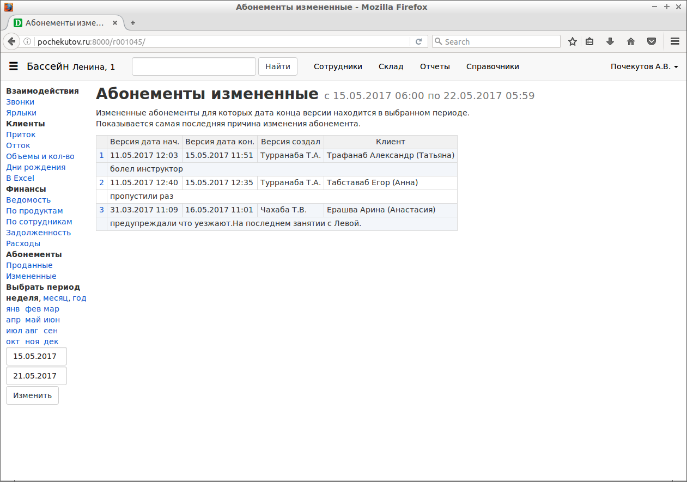Image resolution: width=687 pixels, height=482 pixels.
Task: Select the месяц period link
Action: tap(56, 298)
